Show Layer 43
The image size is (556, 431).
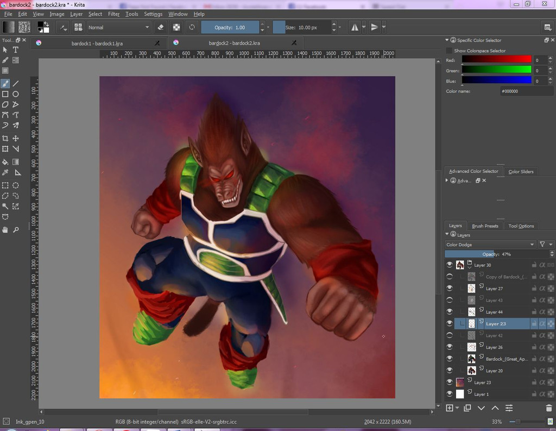pos(450,300)
